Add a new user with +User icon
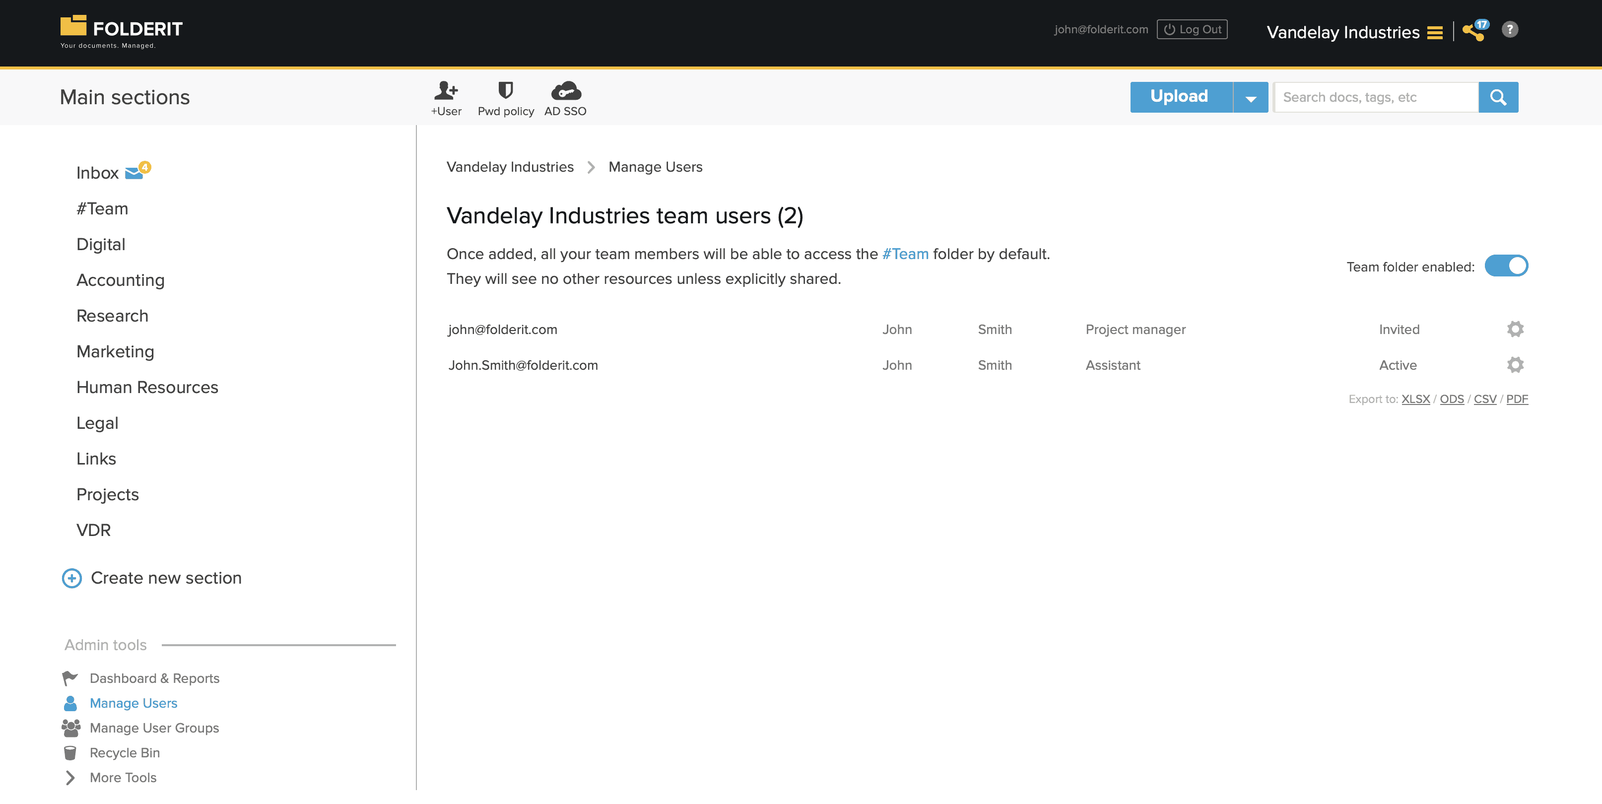The image size is (1602, 804). (446, 91)
